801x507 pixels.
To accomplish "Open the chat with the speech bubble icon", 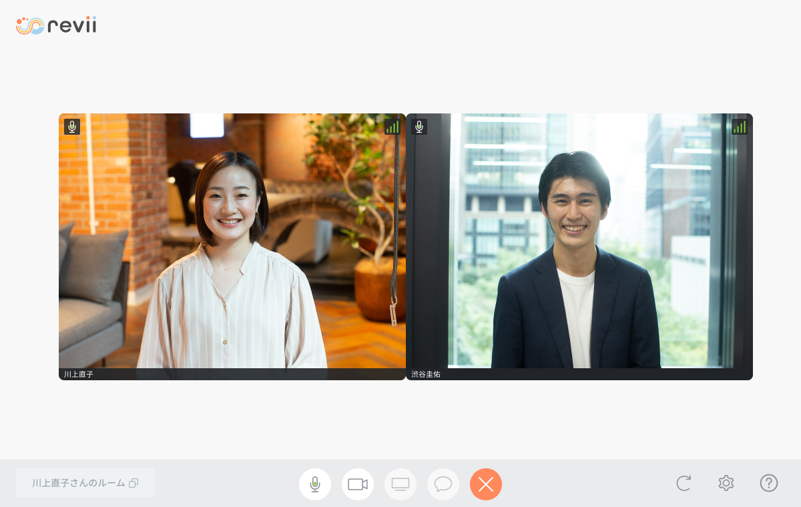I will [443, 484].
